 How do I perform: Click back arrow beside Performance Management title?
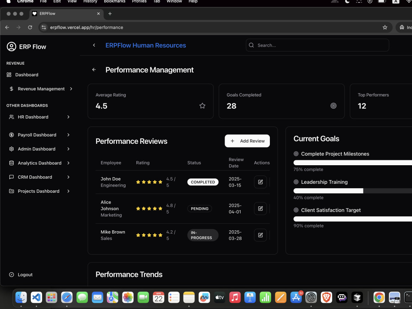[x=94, y=70]
